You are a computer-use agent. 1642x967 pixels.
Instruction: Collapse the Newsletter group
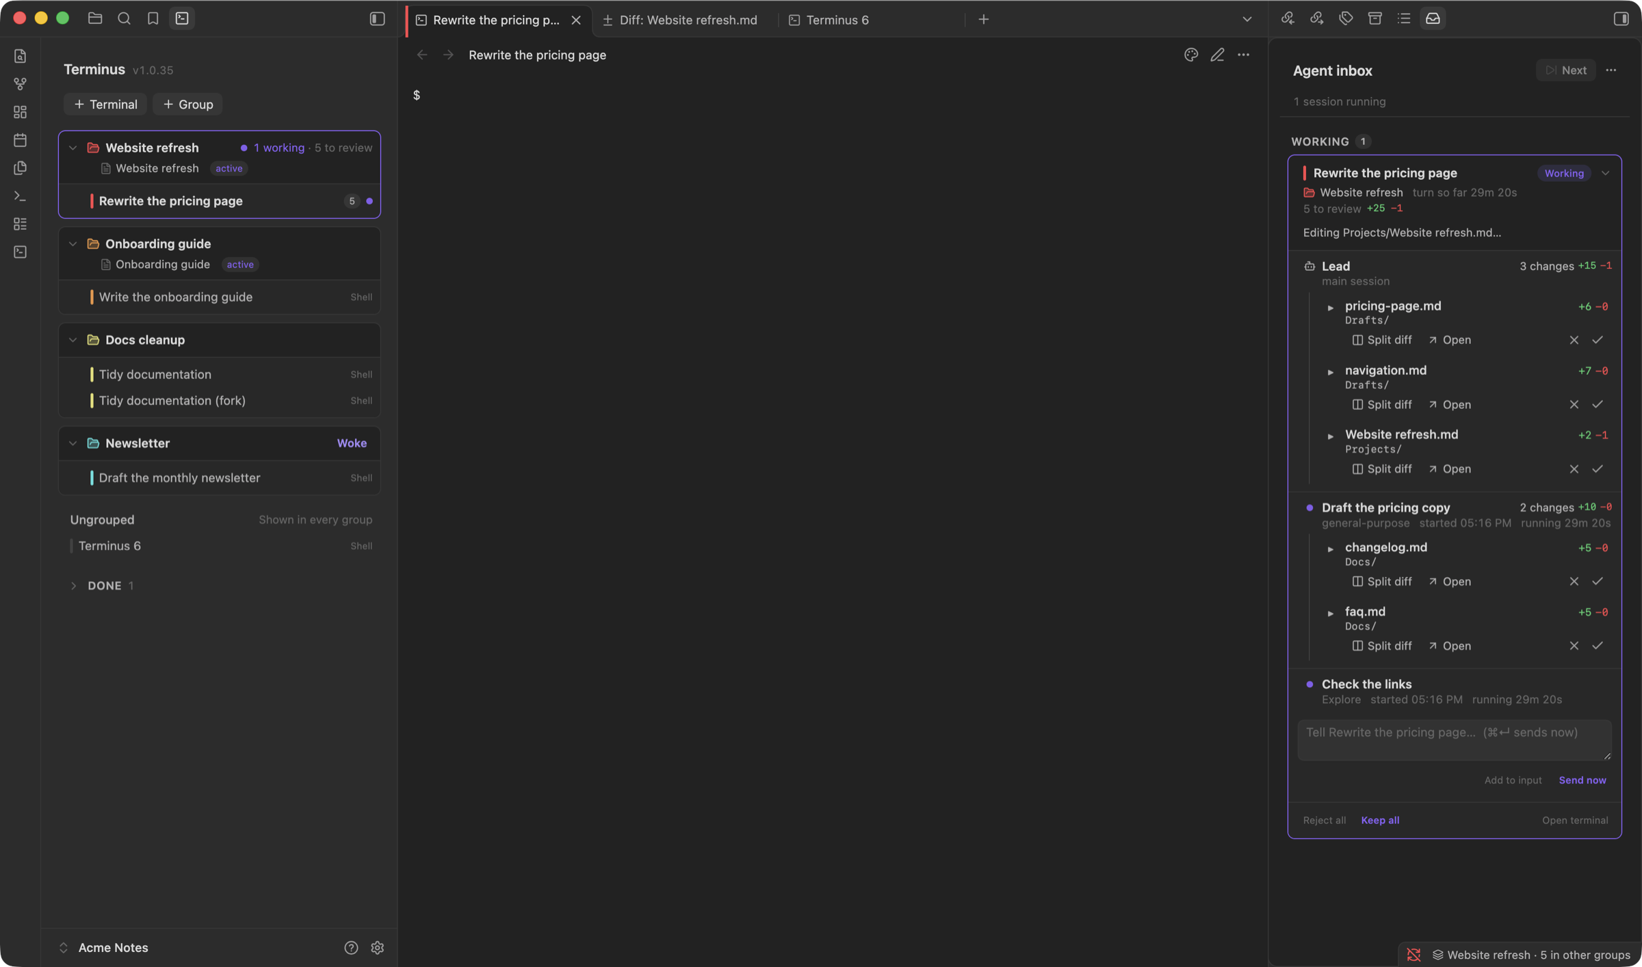tap(73, 443)
